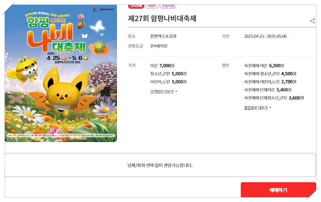Image resolution: width=321 pixels, height=202 pixels.
Task: Click the title 제27회 함평나비대축제
Action: click(162, 18)
